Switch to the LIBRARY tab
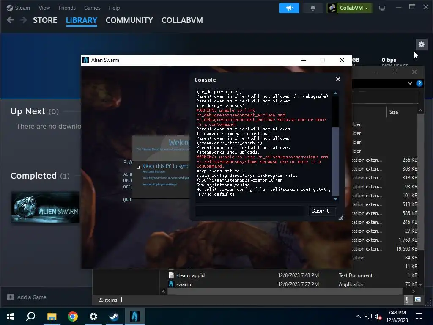 click(82, 20)
